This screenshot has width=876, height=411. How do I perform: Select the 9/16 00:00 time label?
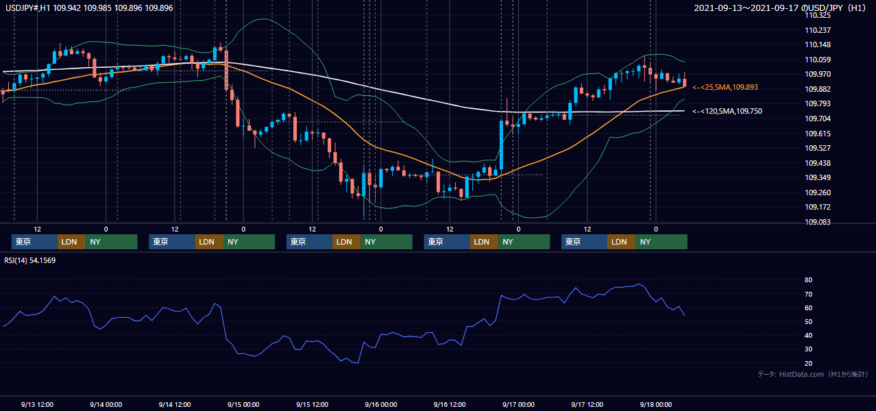tap(380, 404)
